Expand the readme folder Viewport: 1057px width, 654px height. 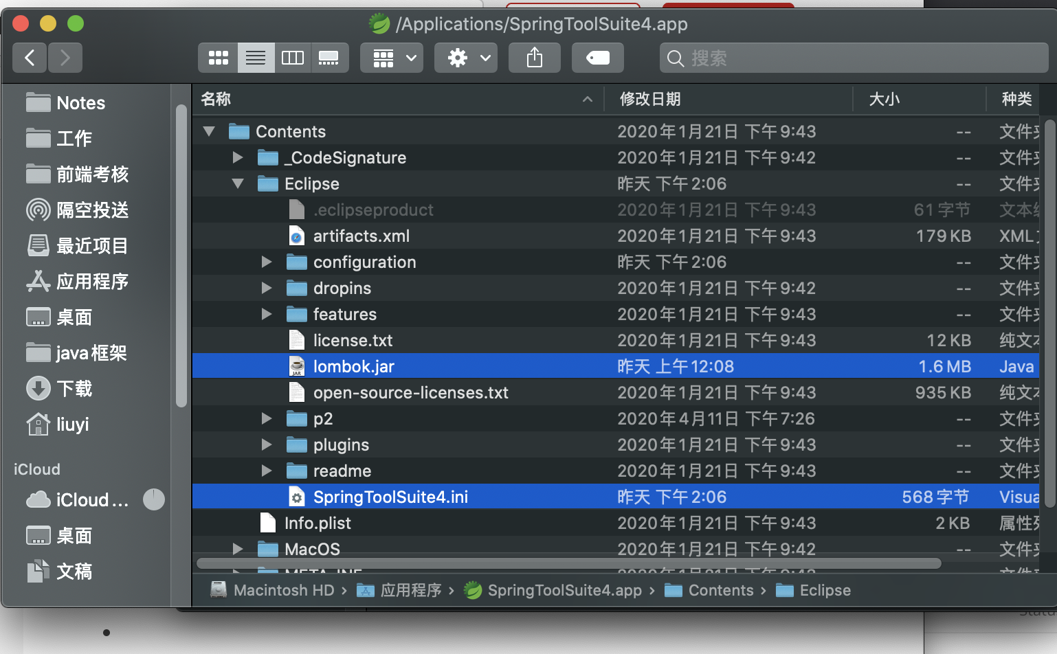[267, 471]
